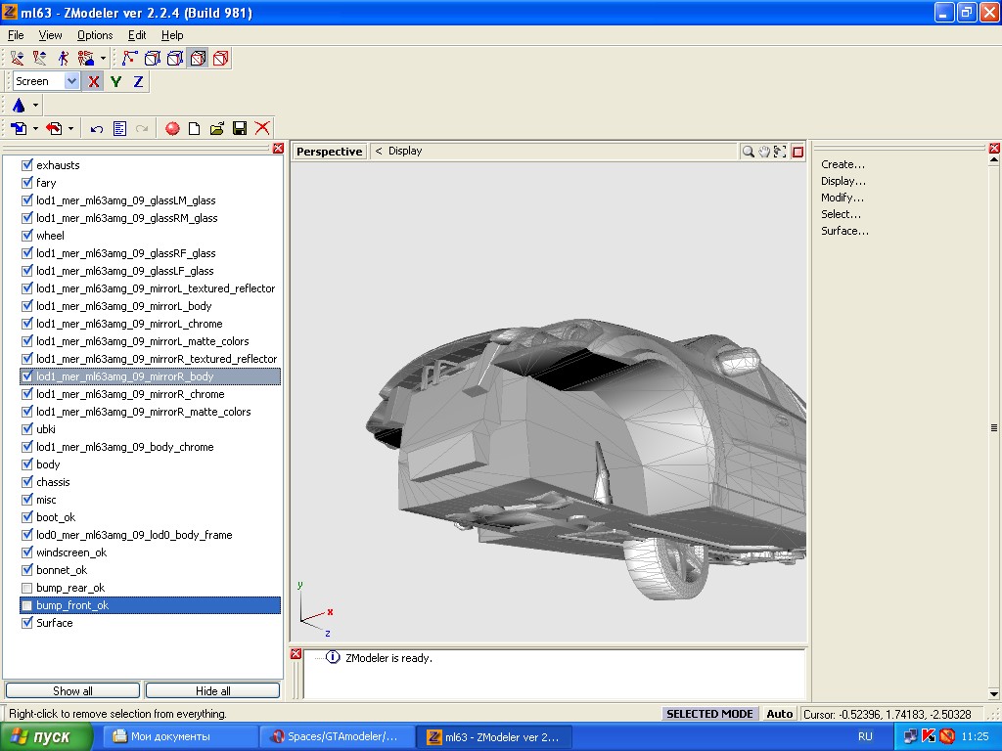Enable the green Y axis lock
Image resolution: width=1002 pixels, height=751 pixels.
pos(116,82)
